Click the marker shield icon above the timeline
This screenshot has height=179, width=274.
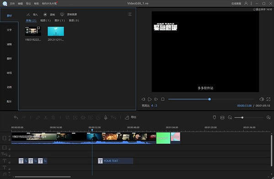point(215,117)
